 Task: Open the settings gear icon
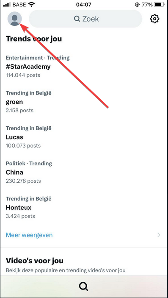click(x=154, y=19)
